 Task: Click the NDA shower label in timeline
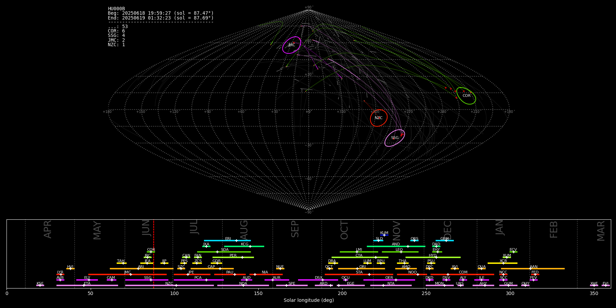[x=243, y=284]
